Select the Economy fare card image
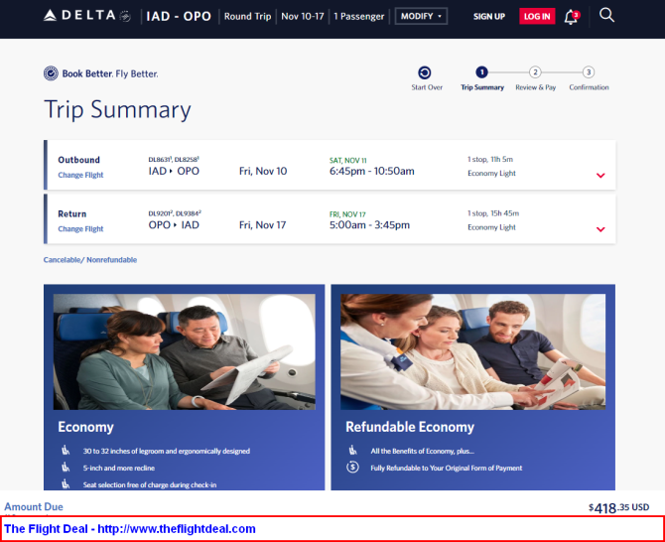 pyautogui.click(x=184, y=351)
